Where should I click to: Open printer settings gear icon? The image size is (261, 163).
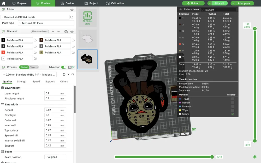(x=72, y=9)
